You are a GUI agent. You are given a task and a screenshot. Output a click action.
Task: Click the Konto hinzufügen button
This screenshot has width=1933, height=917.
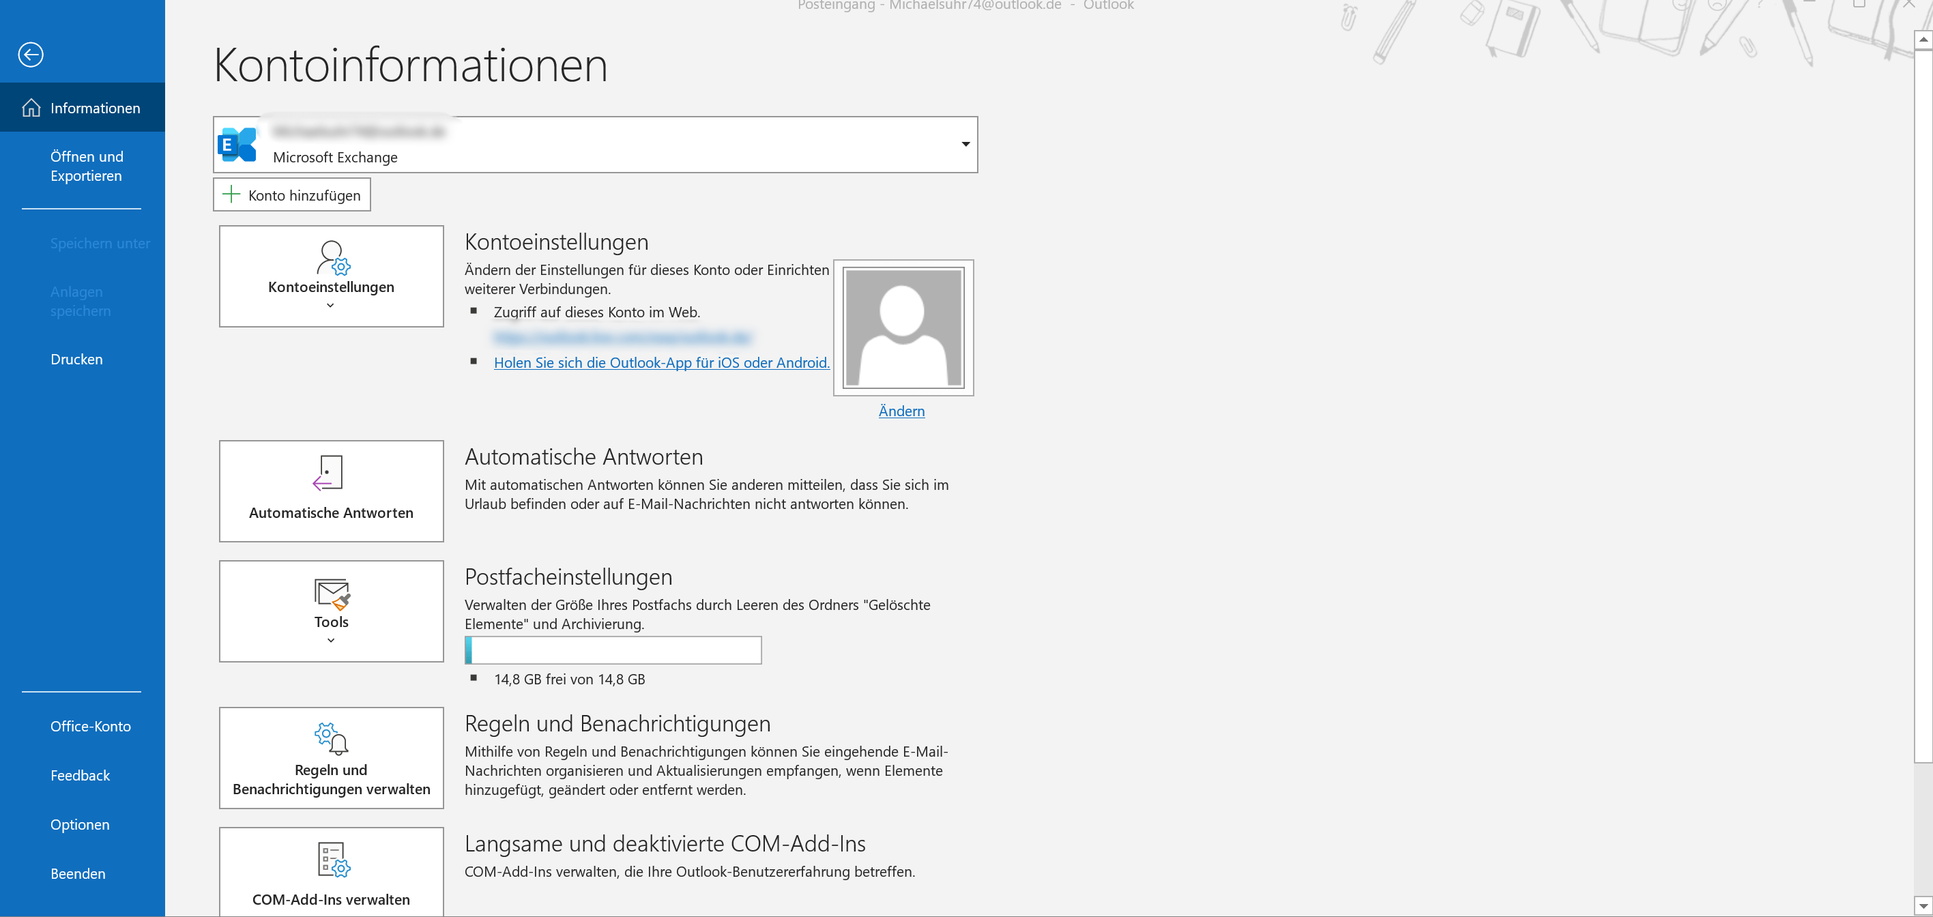coord(292,194)
